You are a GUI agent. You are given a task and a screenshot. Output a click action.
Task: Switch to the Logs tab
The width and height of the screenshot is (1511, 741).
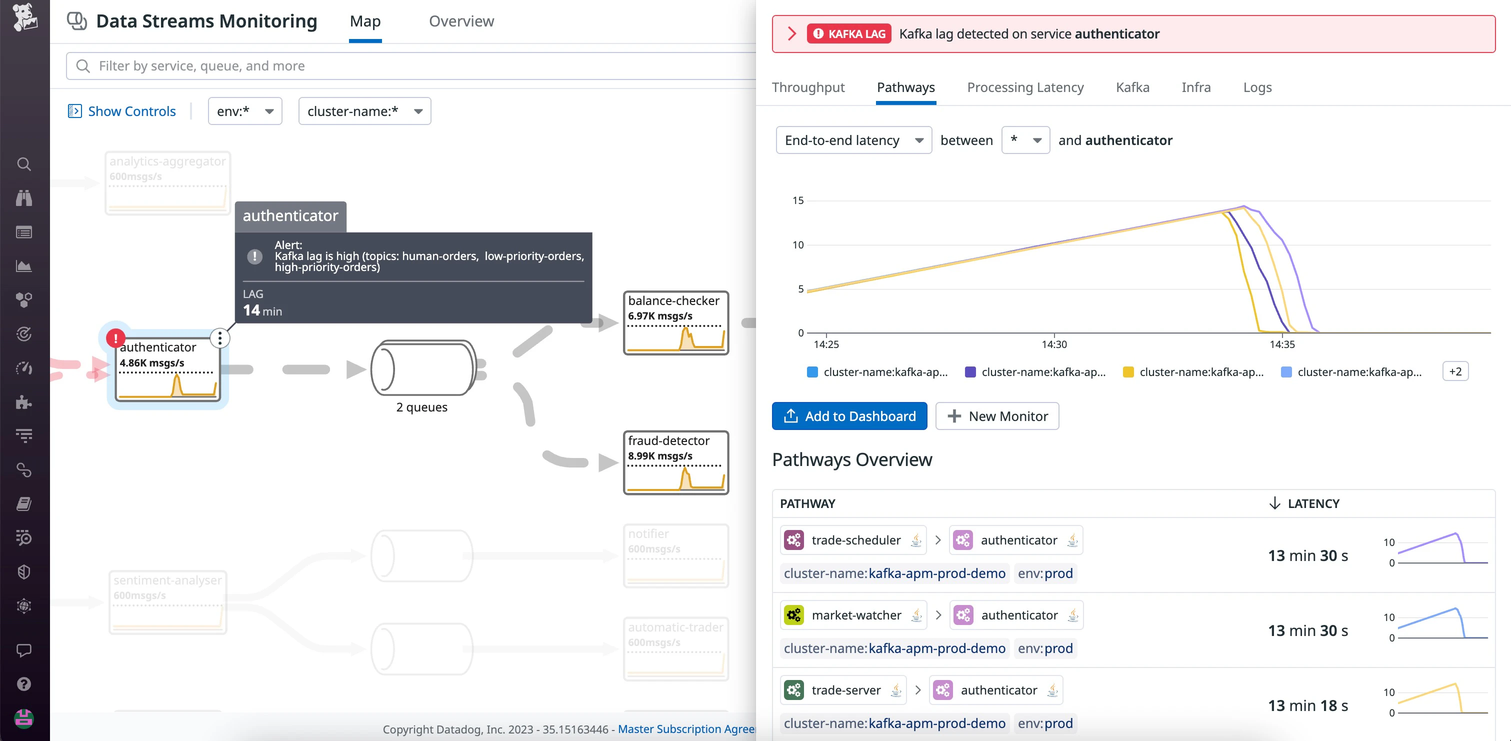[1257, 87]
